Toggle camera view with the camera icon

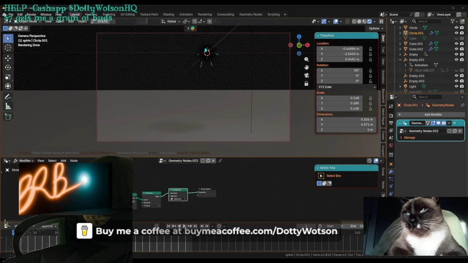[306, 75]
